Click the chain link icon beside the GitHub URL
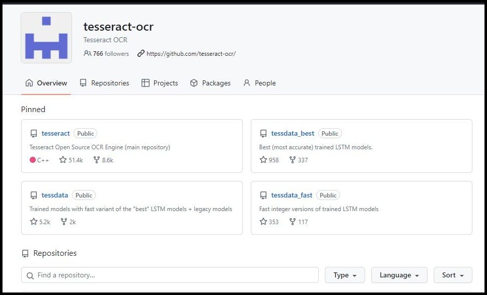This screenshot has height=295, width=487. pyautogui.click(x=140, y=53)
